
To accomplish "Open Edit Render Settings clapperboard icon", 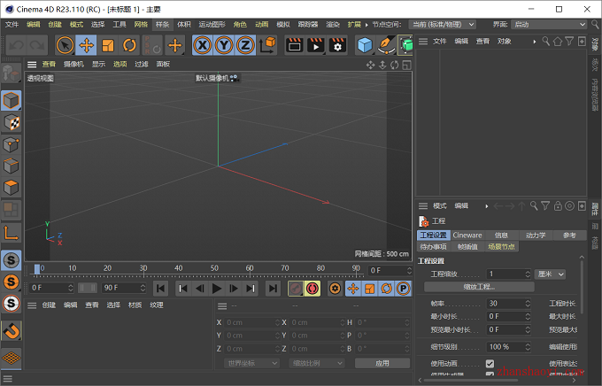I will tap(337, 45).
